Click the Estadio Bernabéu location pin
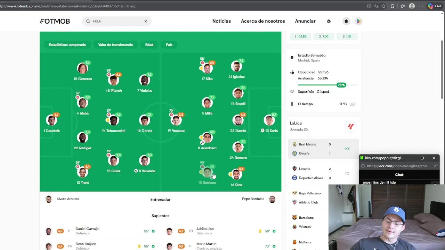 tap(292, 58)
